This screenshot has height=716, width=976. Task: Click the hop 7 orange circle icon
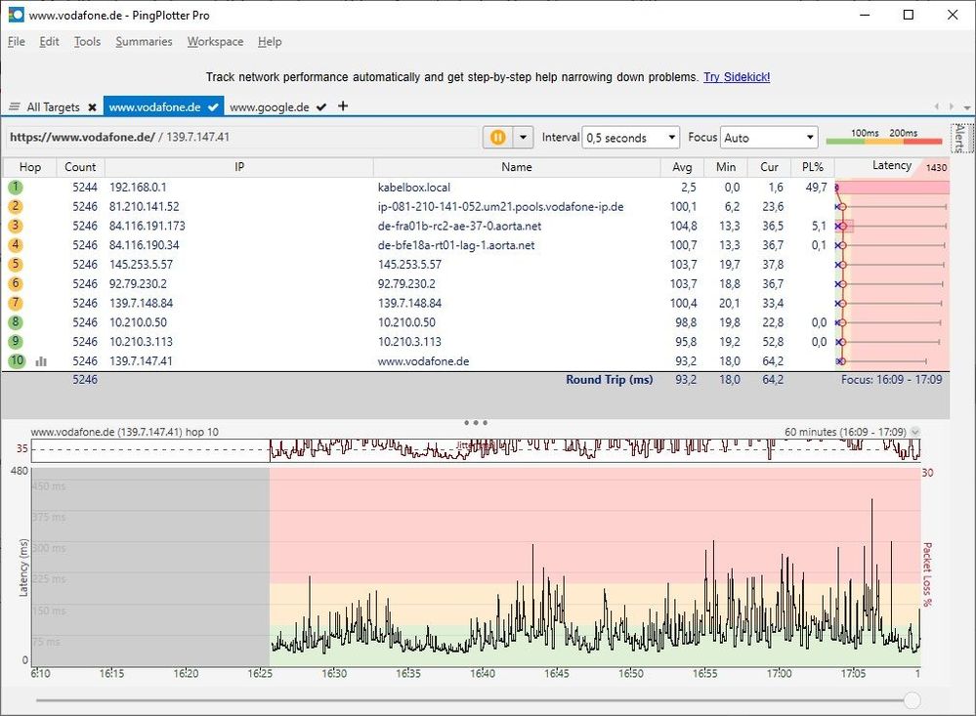click(x=15, y=303)
